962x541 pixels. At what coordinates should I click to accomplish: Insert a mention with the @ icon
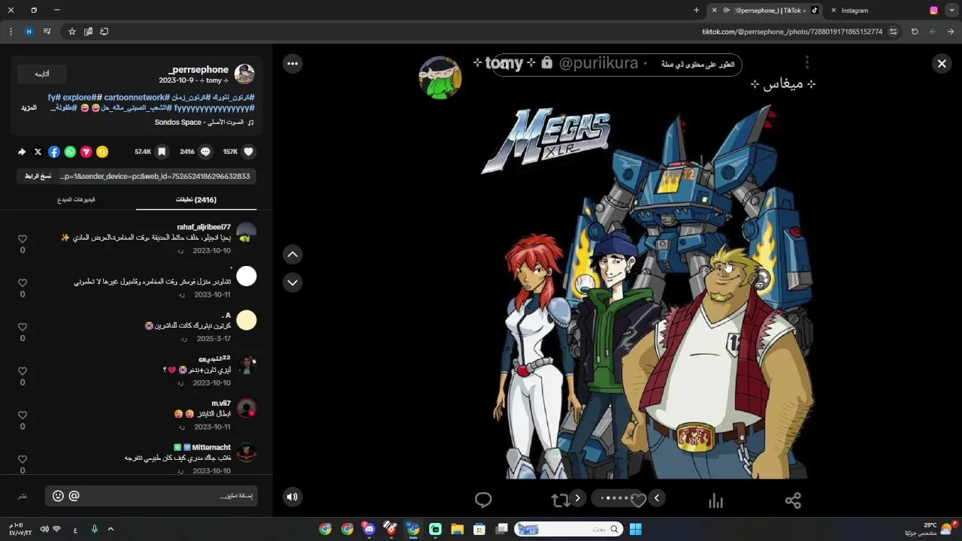point(74,496)
